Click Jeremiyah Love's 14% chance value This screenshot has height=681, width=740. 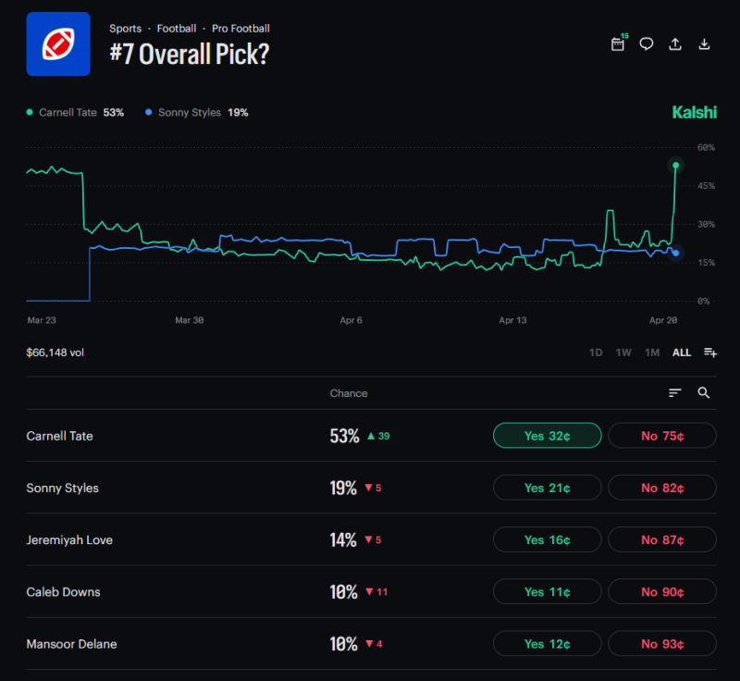343,539
